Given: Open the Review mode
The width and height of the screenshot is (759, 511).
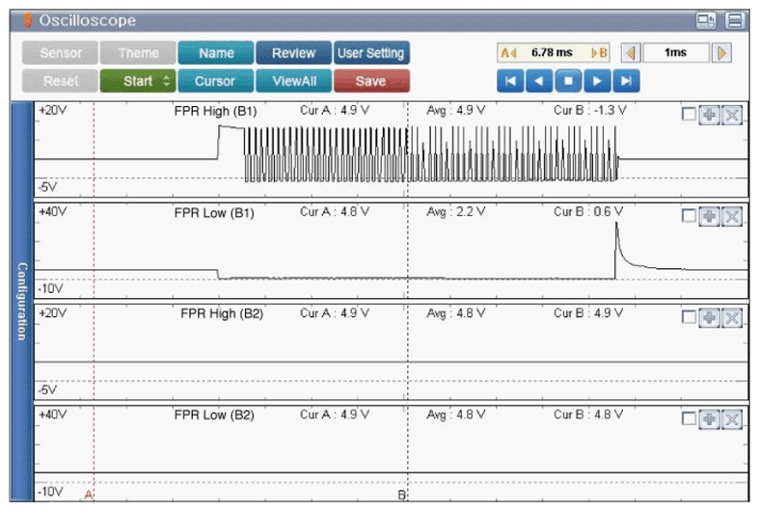Looking at the screenshot, I should point(293,53).
